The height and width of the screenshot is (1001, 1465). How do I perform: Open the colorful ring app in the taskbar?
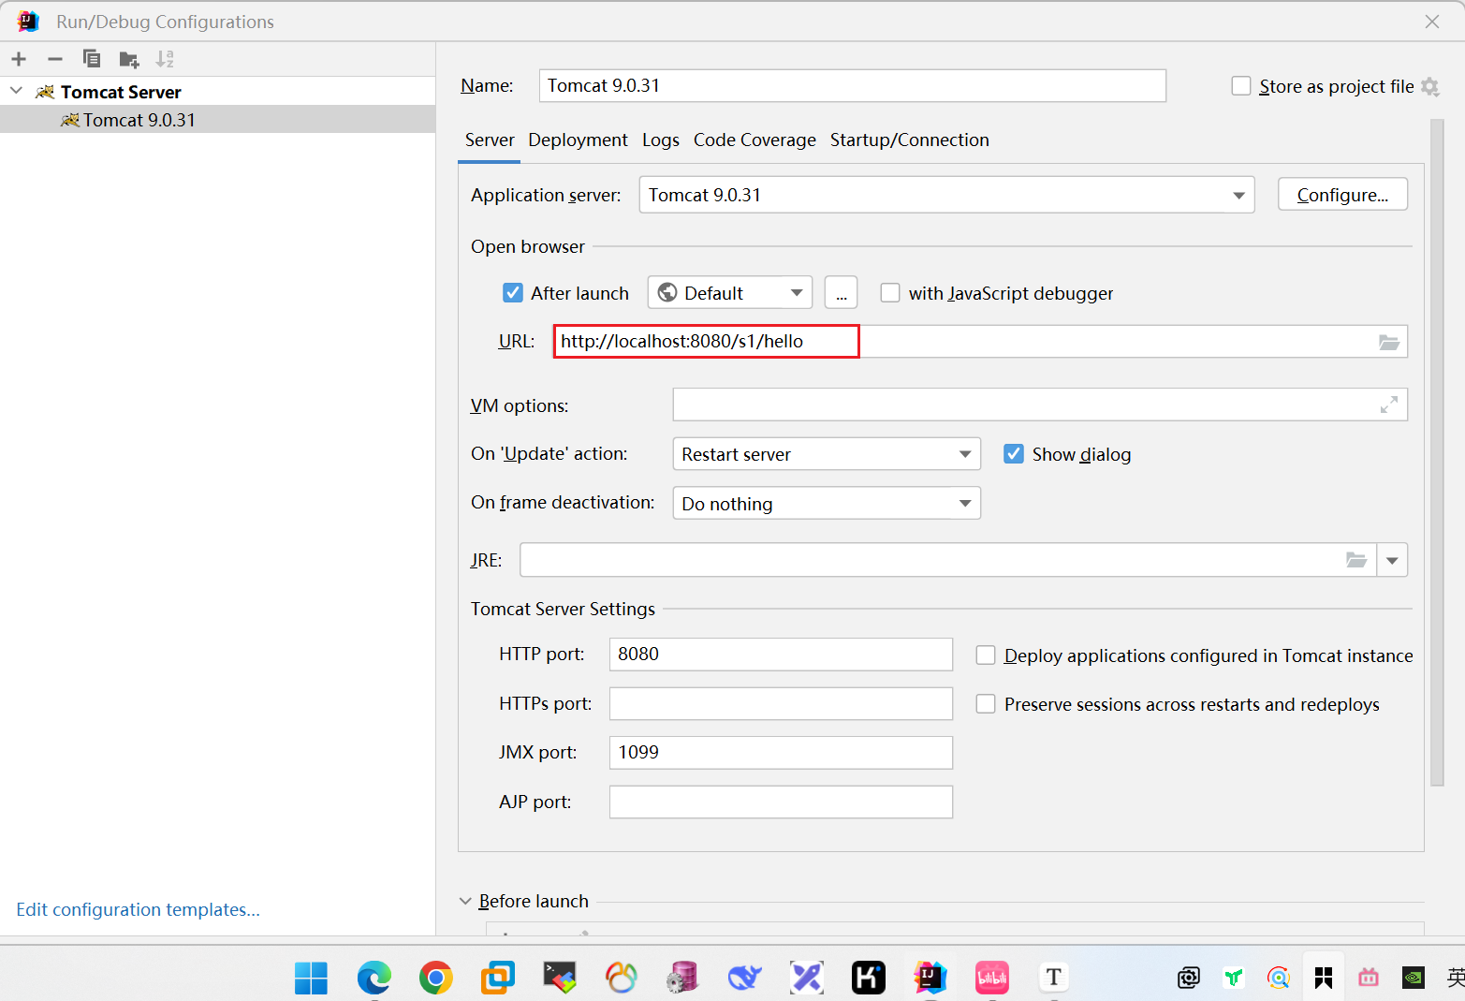(x=621, y=978)
